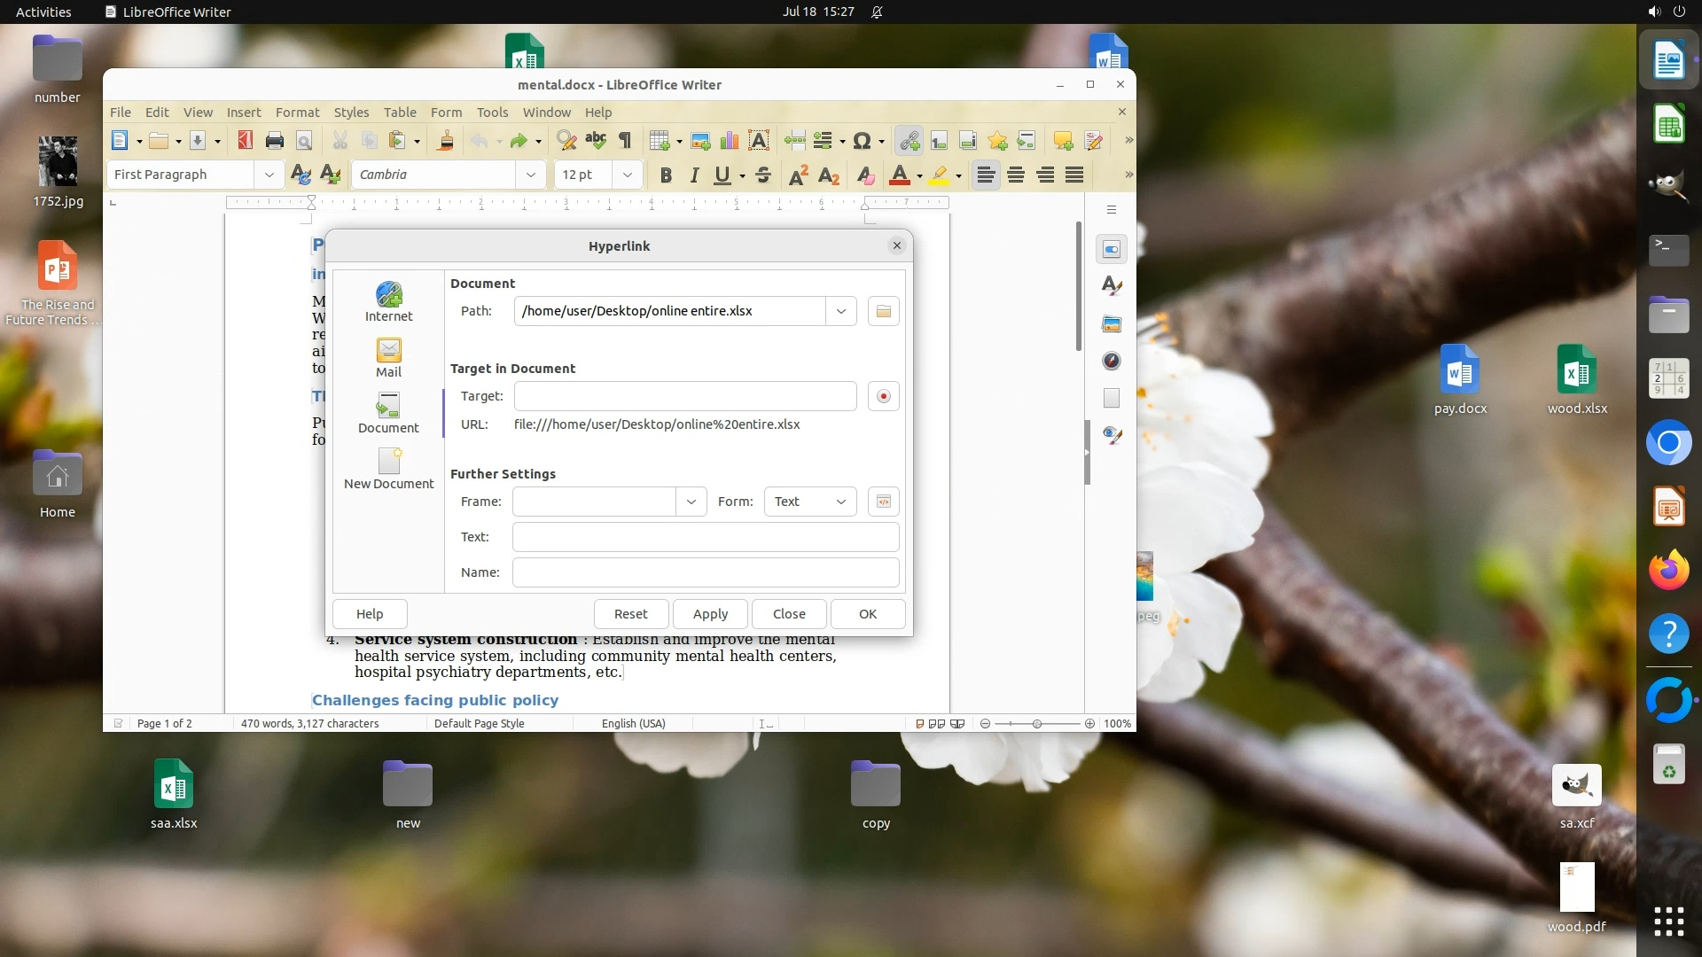The height and width of the screenshot is (957, 1702).
Task: Open the Tools menu
Action: 492,113
